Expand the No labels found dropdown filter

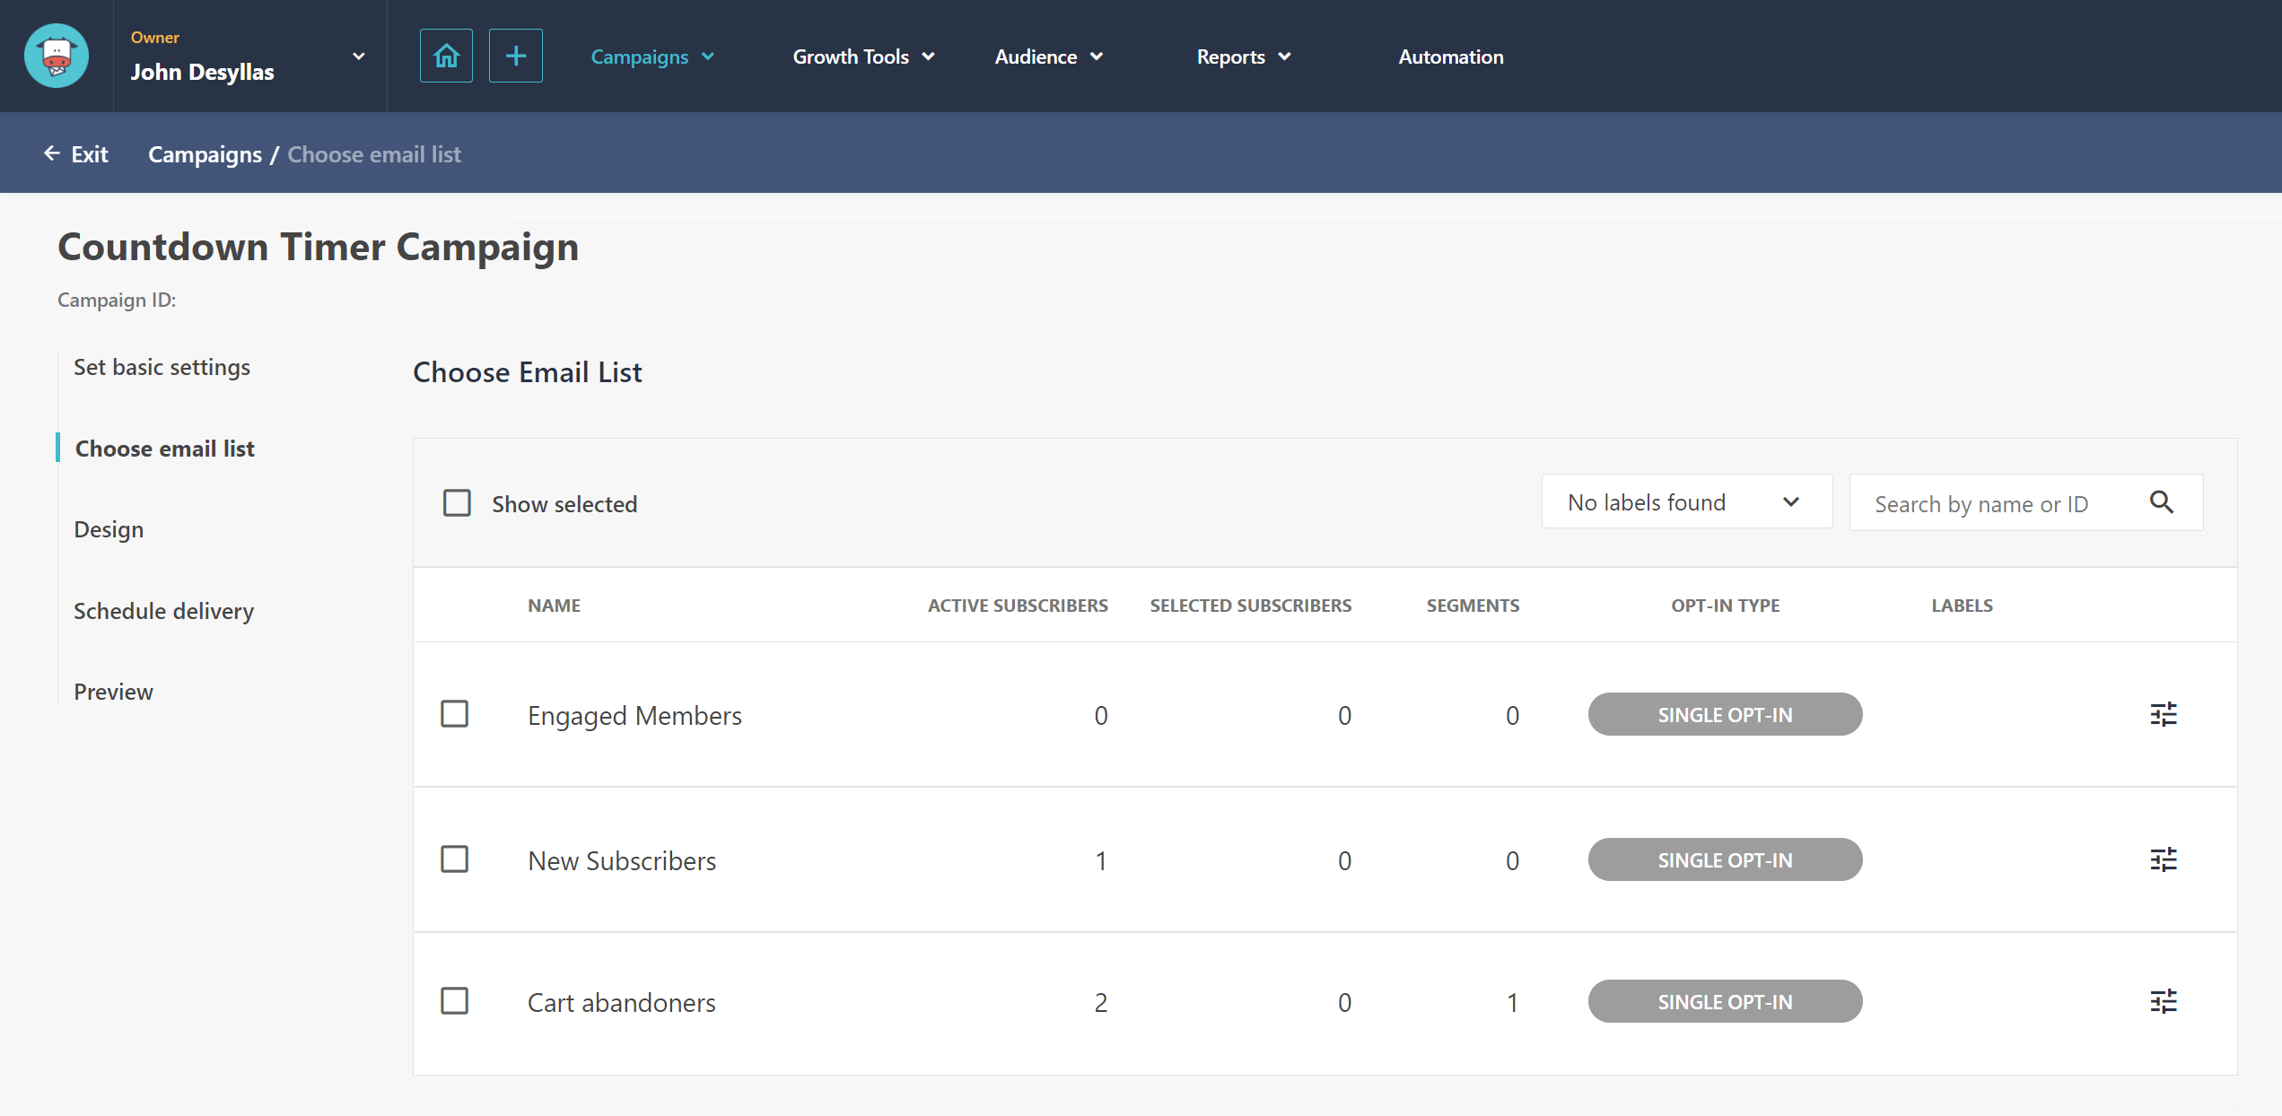(1683, 502)
